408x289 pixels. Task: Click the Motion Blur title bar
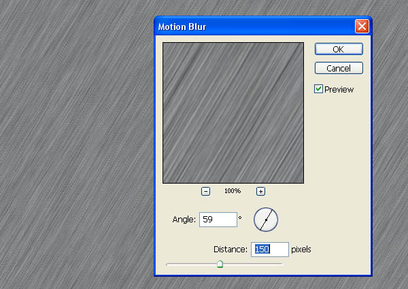(255, 27)
